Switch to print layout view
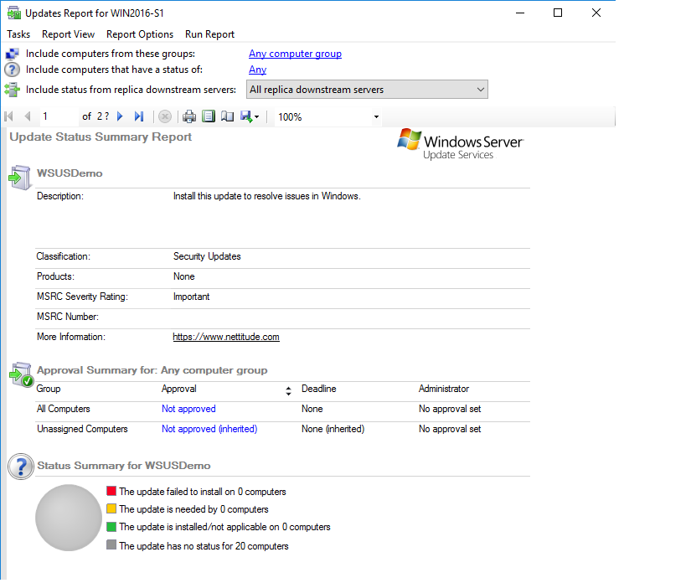The image size is (686, 583). click(x=209, y=116)
